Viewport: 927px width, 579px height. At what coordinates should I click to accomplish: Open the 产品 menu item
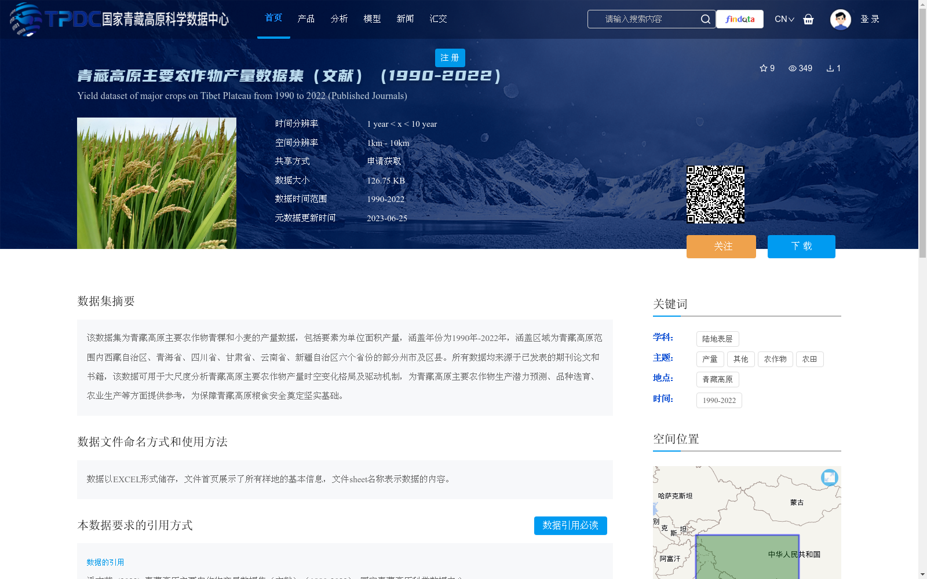point(306,19)
